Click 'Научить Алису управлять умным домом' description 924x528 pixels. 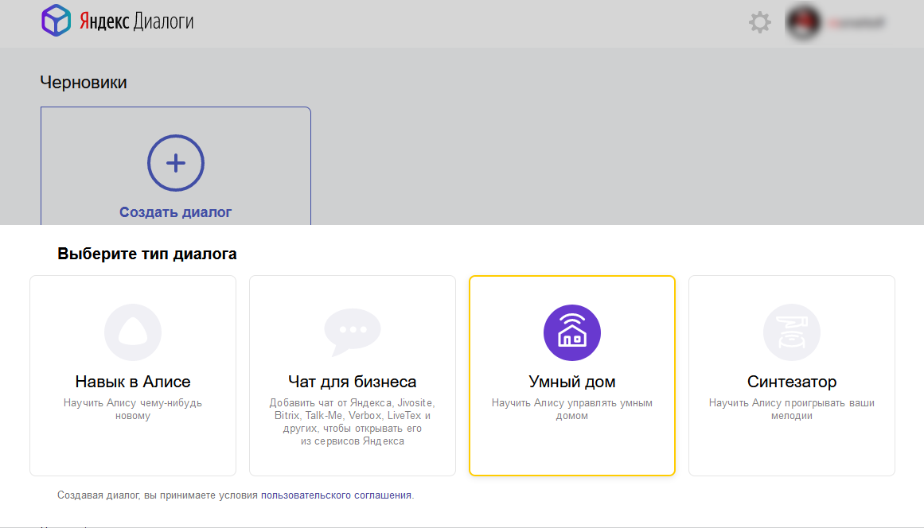coord(572,409)
